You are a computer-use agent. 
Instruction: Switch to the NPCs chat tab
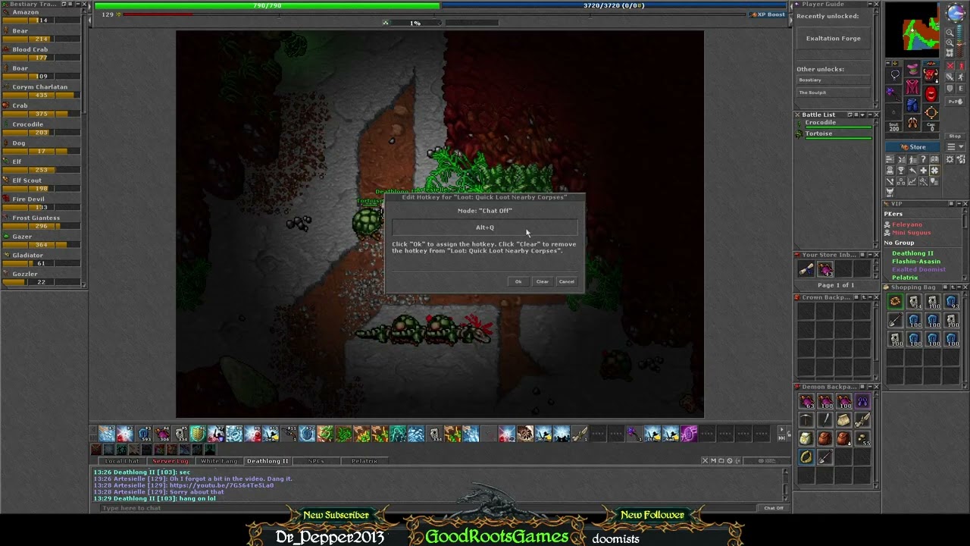click(x=316, y=461)
